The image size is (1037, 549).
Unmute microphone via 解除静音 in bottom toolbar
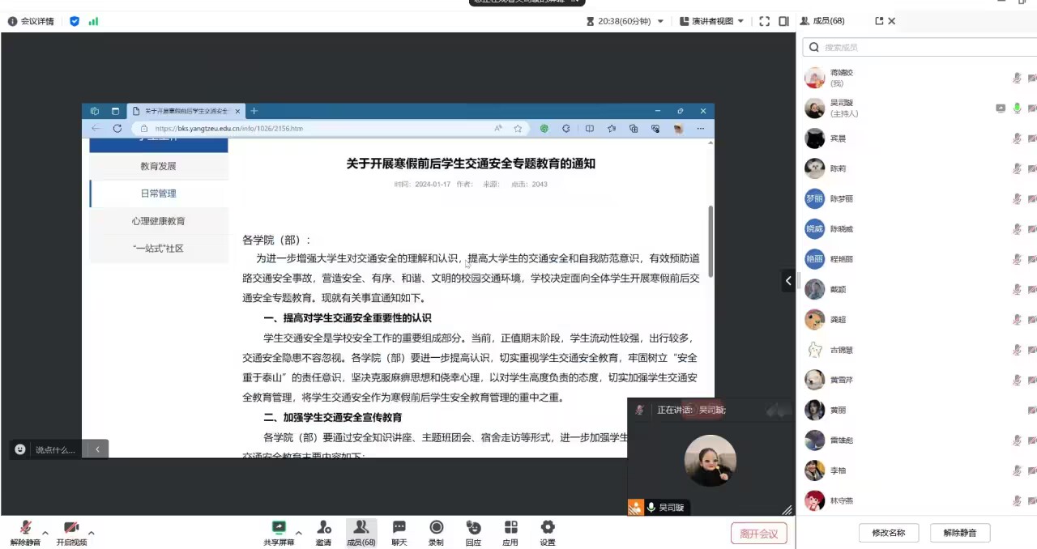25,529
